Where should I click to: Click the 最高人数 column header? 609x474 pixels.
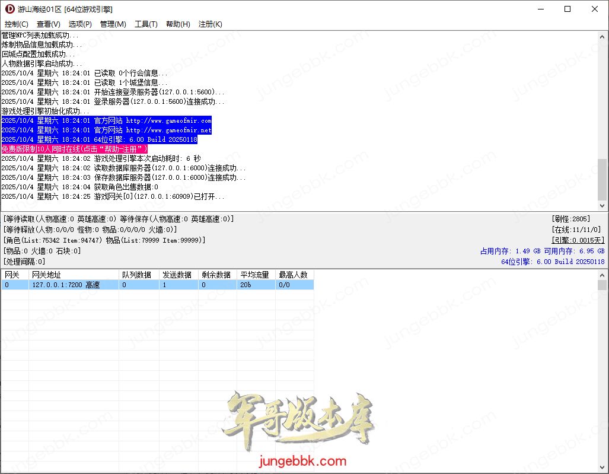(x=293, y=275)
